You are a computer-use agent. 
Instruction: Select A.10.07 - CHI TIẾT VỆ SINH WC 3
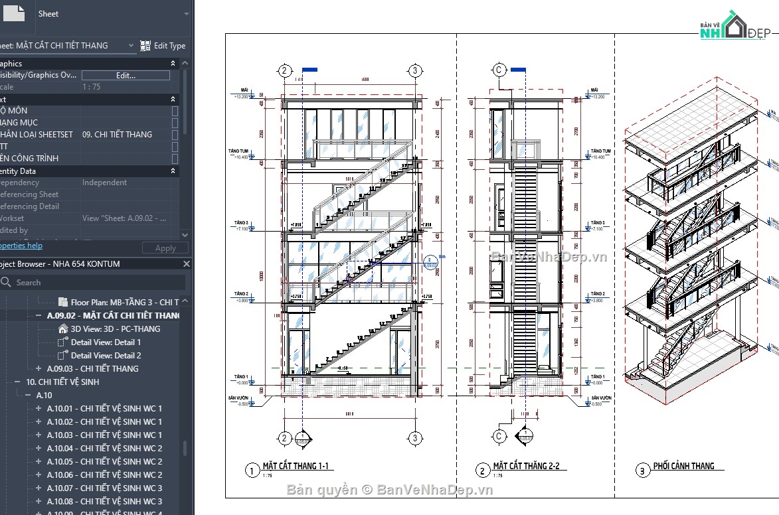[x=104, y=488]
